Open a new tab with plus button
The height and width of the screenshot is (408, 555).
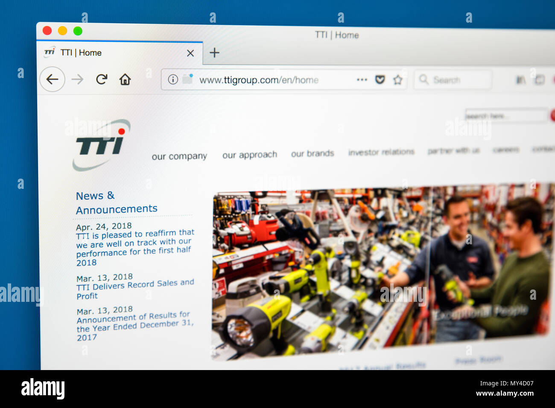[x=214, y=52]
